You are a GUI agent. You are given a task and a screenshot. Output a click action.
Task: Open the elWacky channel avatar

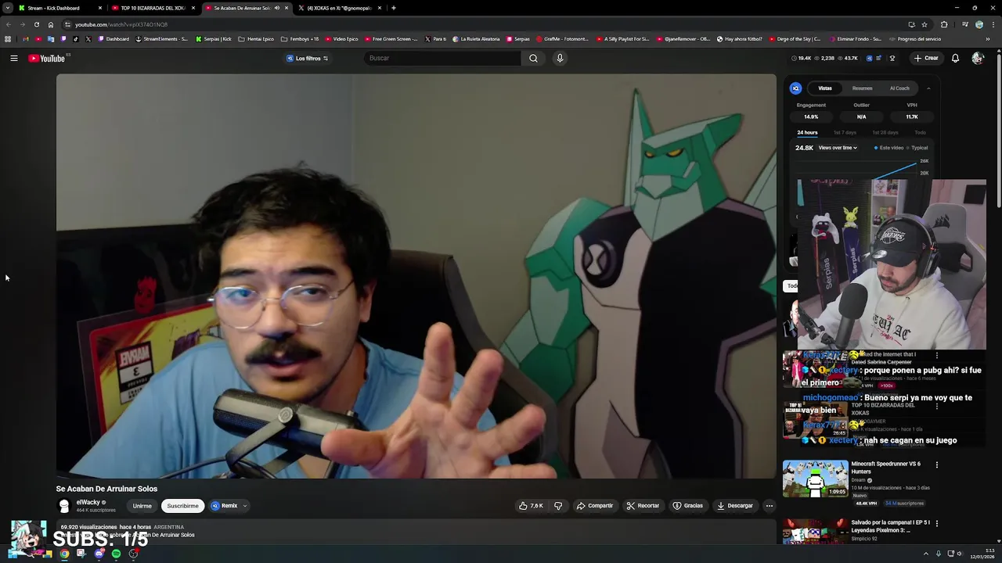(64, 506)
